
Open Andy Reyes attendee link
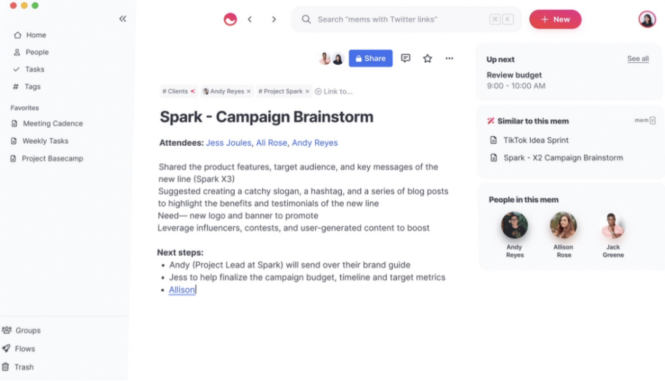click(315, 143)
